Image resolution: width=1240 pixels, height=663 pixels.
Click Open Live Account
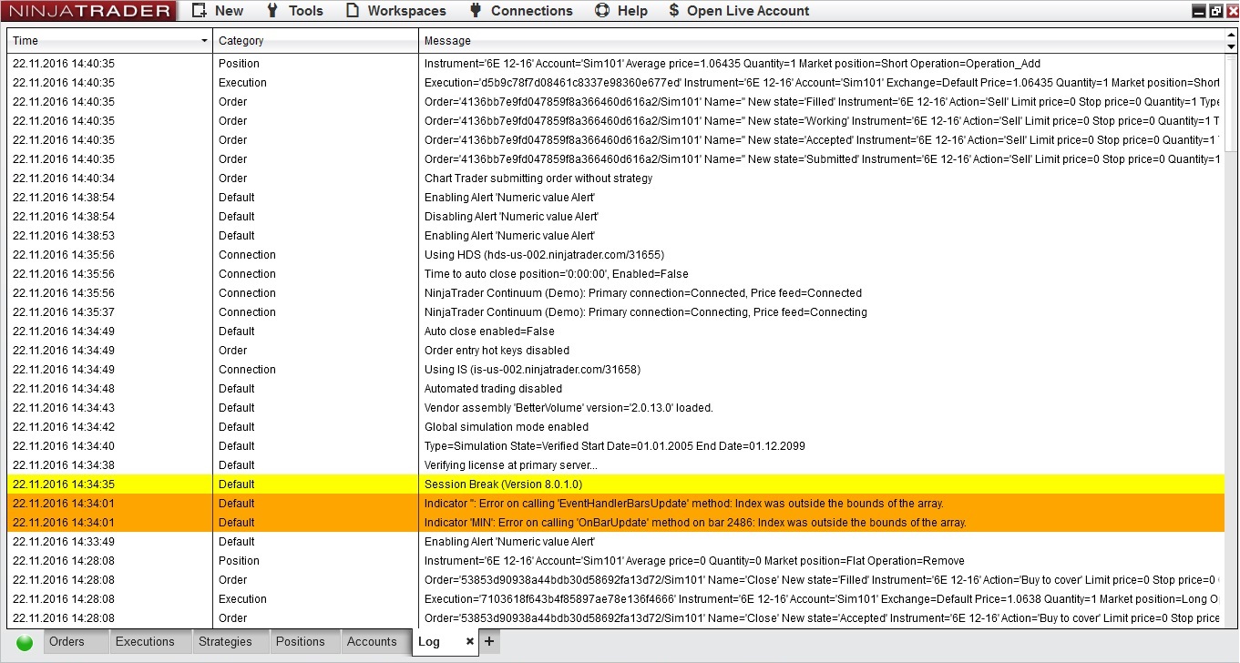(x=739, y=11)
